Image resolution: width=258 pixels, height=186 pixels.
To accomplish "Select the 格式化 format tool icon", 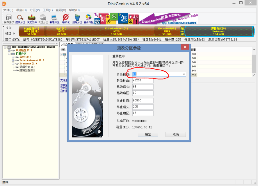I will tap(66, 19).
